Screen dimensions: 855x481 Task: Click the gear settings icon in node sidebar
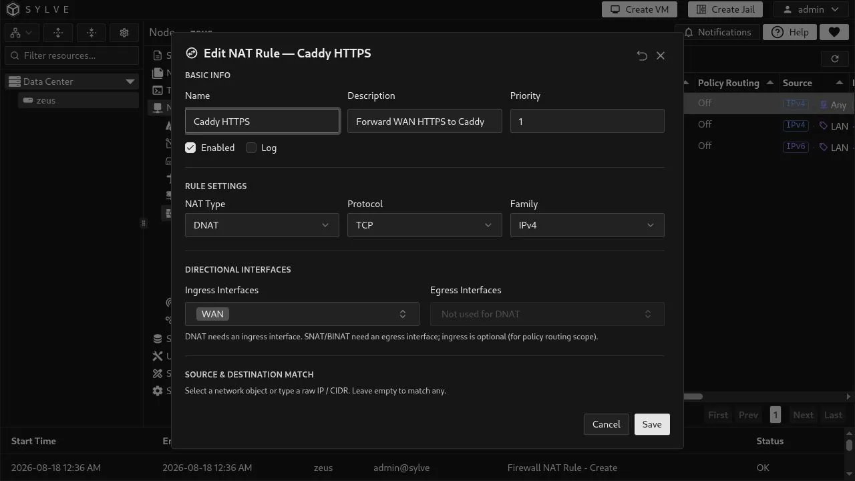pyautogui.click(x=158, y=391)
